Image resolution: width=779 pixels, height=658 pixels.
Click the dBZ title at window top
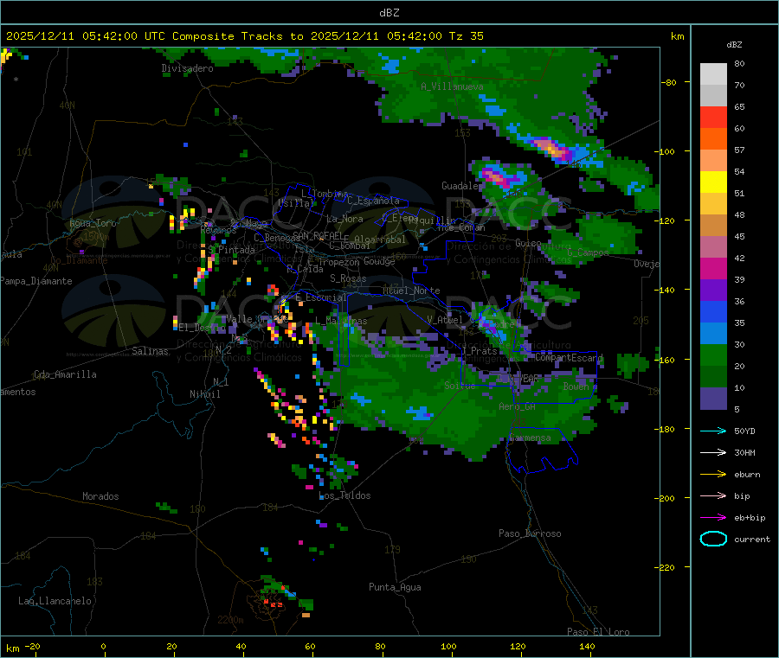pos(389,13)
